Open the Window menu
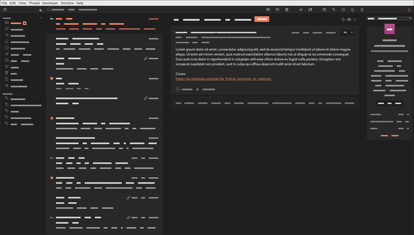Image resolution: width=414 pixels, height=235 pixels. pyautogui.click(x=67, y=3)
